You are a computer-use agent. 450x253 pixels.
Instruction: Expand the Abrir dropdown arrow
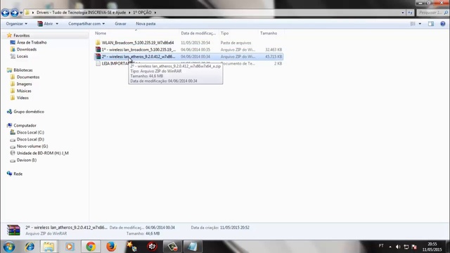[x=57, y=24]
